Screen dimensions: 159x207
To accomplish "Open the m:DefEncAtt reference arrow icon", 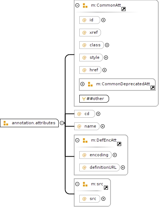I will tap(119, 144).
